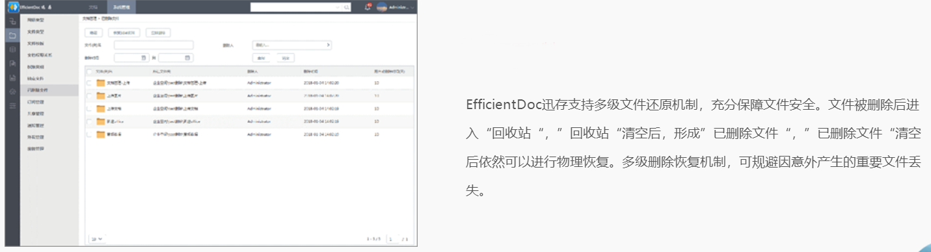
Task: Check the last row's checkbox
Action: [89, 134]
